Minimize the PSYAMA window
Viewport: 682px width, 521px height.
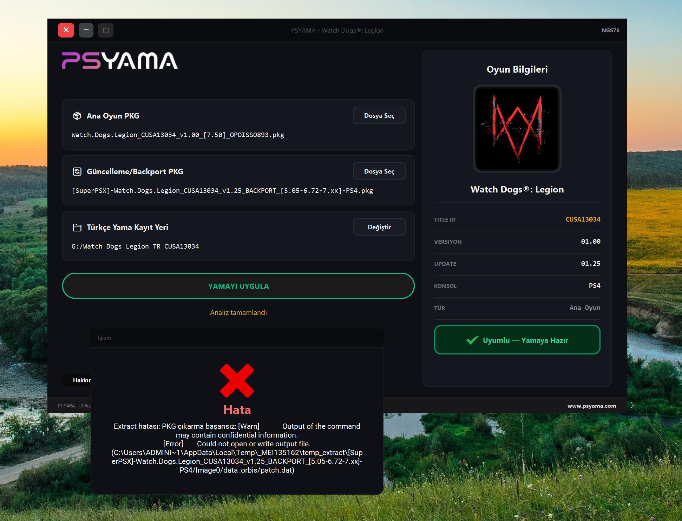pos(86,30)
